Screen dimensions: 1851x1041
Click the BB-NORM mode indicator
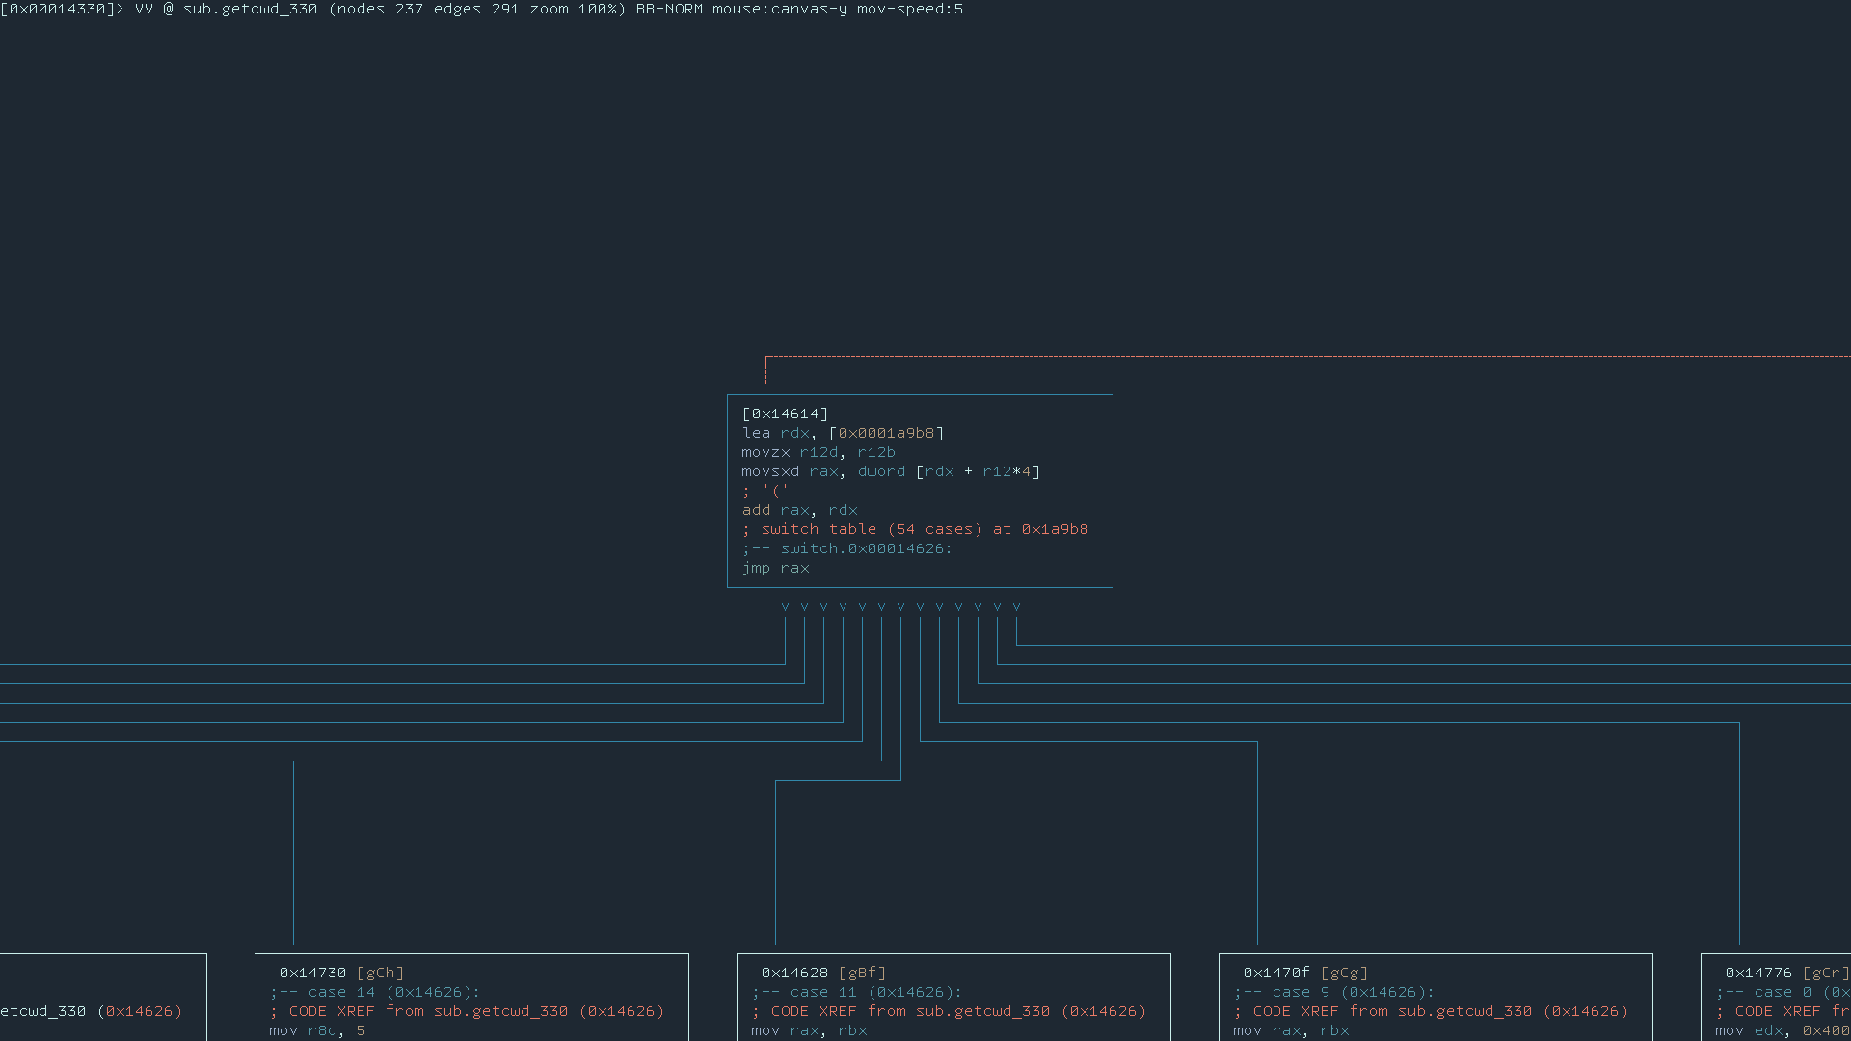point(668,9)
